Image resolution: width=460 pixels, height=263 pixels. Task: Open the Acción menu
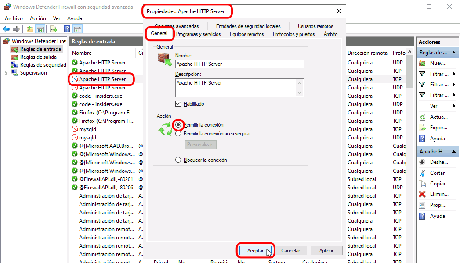[38, 18]
